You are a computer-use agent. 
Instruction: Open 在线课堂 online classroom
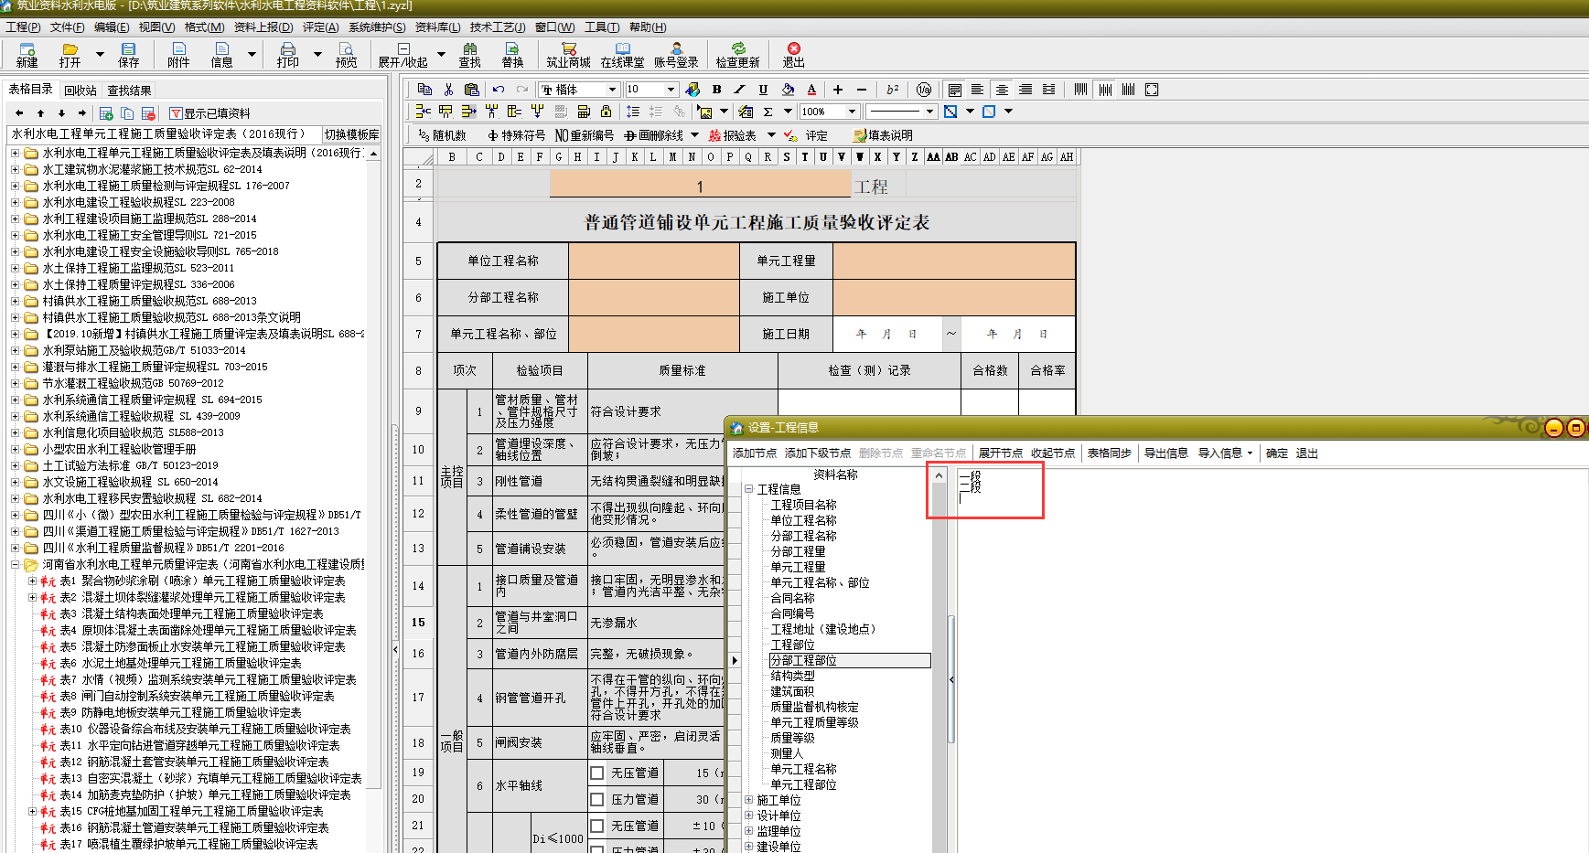click(x=622, y=55)
